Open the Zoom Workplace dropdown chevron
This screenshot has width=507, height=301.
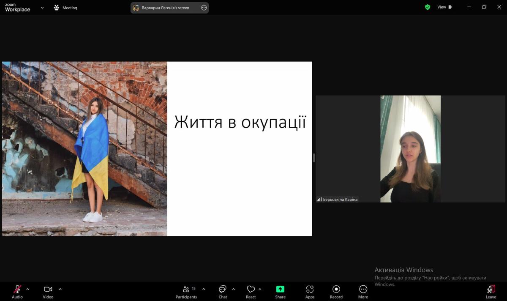tap(42, 8)
